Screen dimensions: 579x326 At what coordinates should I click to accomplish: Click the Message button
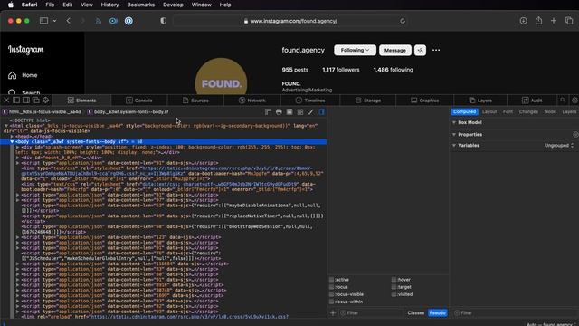click(395, 51)
